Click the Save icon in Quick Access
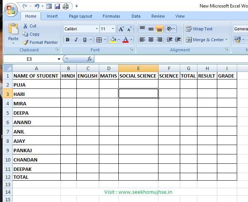Image resolution: width=248 pixels, height=202 pixels. tap(57, 6)
